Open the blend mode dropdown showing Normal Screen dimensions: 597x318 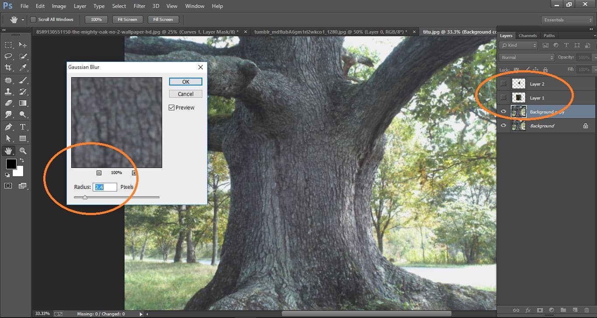[526, 57]
